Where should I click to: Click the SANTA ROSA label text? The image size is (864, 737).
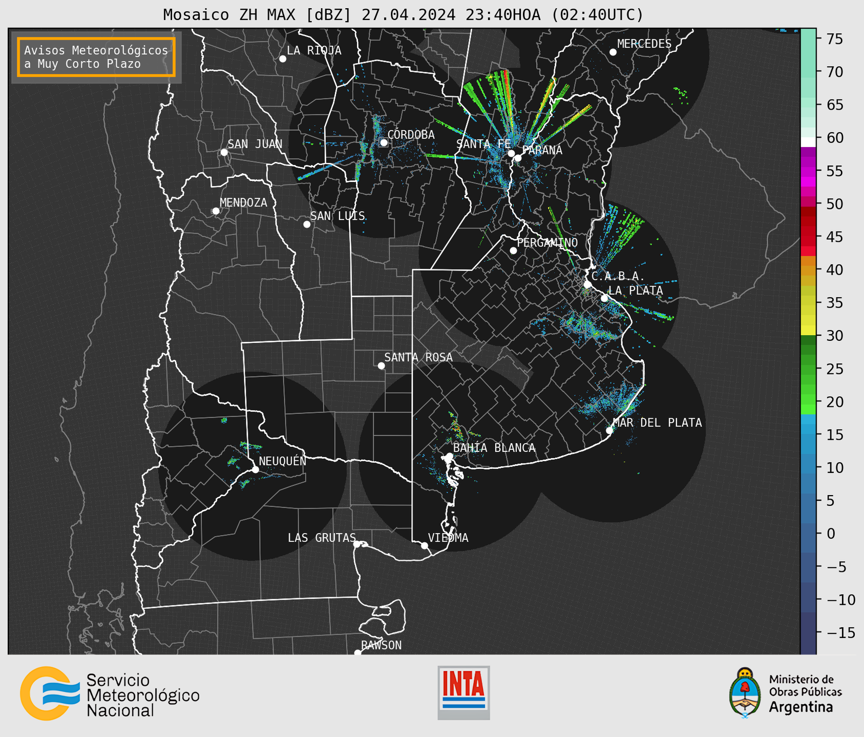tap(418, 357)
